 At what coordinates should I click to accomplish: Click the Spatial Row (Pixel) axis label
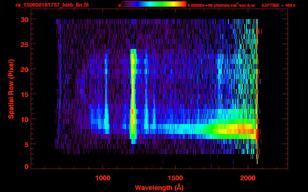(11, 89)
